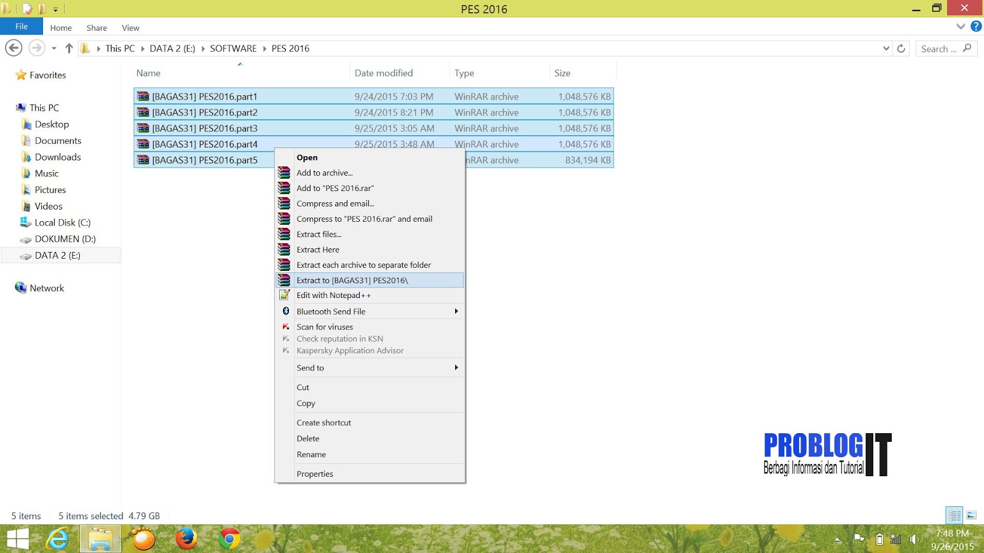Screen dimensions: 984x553
Task: Click archive icon of PES2016.part3 file
Action: click(143, 128)
